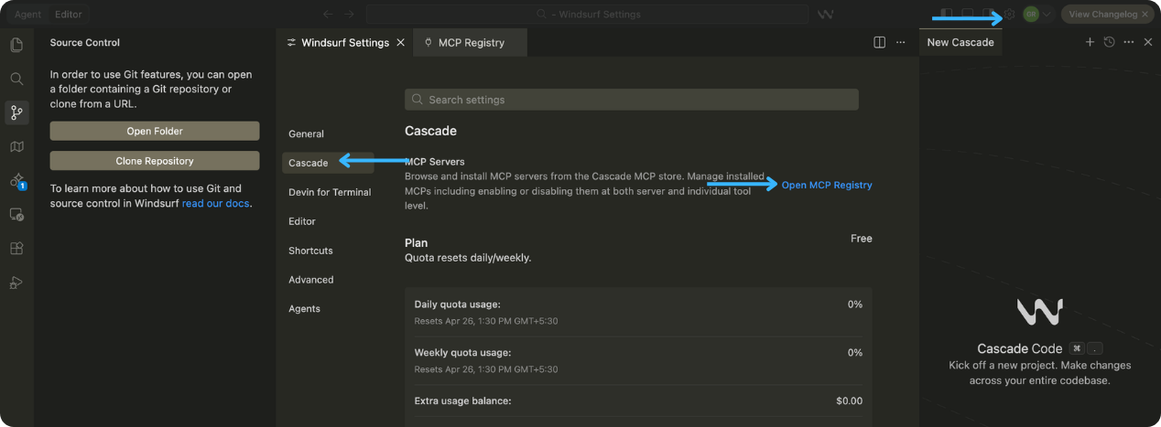The height and width of the screenshot is (427, 1161).
Task: Switch to the MCP Registry tab
Action: pyautogui.click(x=471, y=42)
